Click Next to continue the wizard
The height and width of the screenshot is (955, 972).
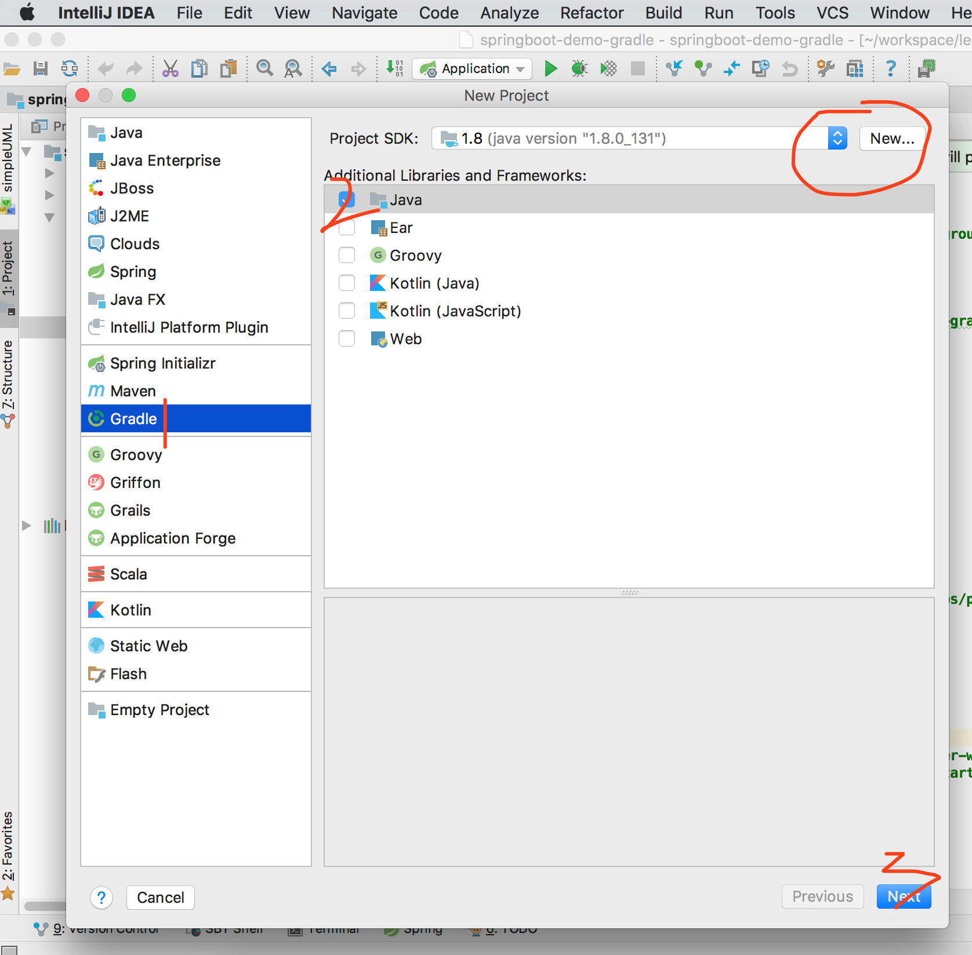click(904, 896)
